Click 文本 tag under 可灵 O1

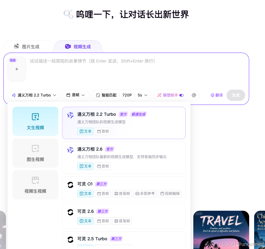coord(85,194)
